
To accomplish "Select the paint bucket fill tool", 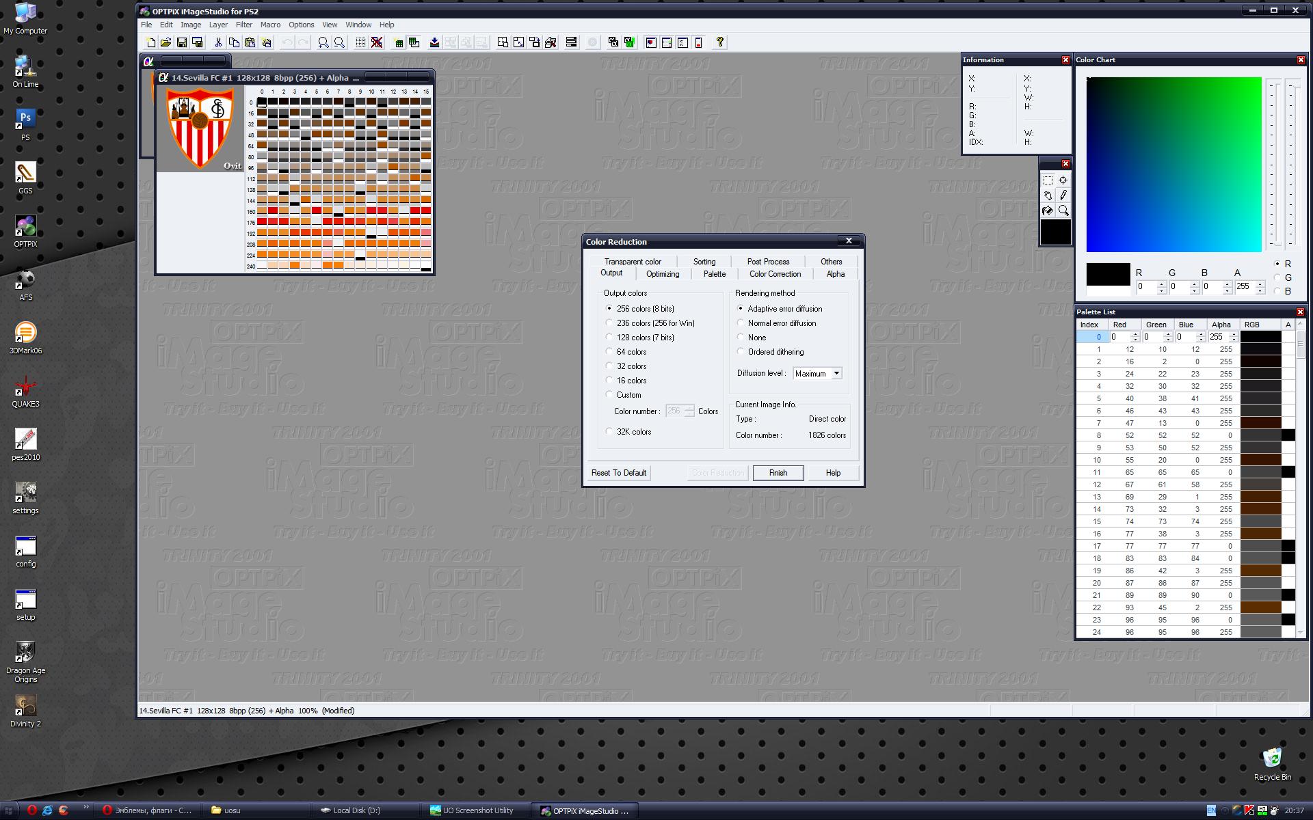I will click(1048, 210).
